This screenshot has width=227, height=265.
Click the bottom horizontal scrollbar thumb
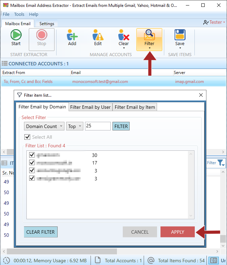click(62, 251)
